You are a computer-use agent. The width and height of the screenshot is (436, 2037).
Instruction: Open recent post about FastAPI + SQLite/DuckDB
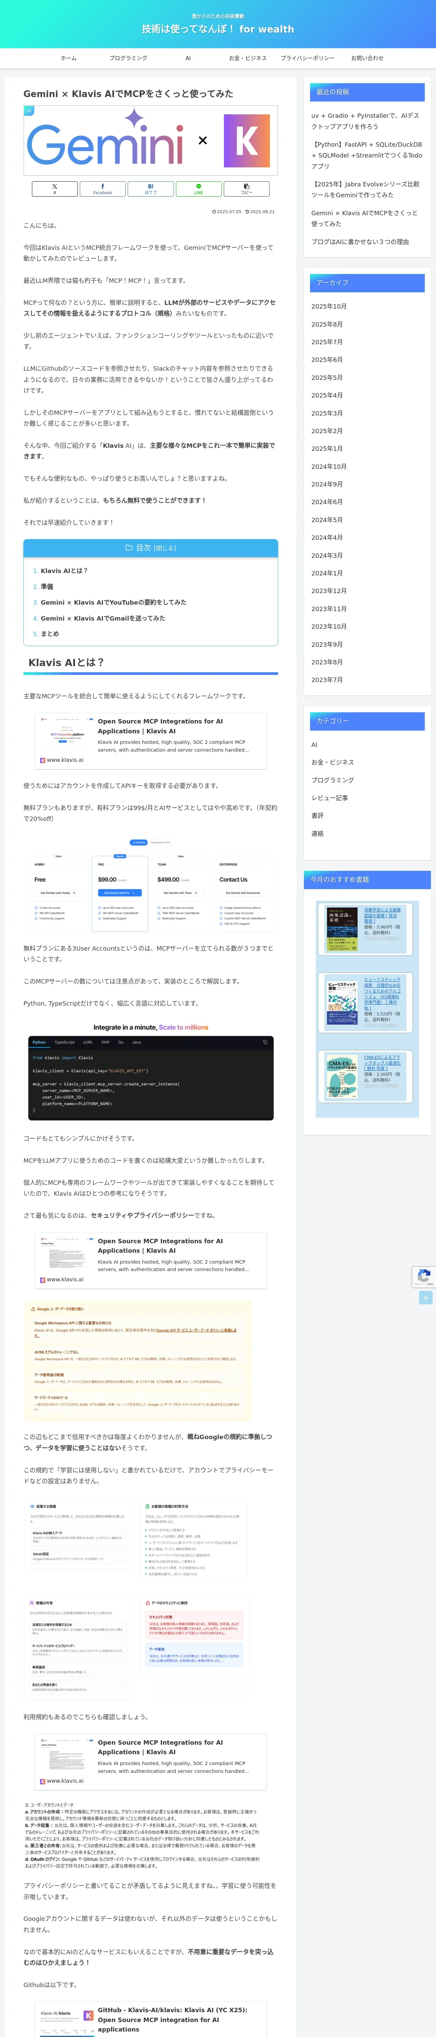coord(366,156)
